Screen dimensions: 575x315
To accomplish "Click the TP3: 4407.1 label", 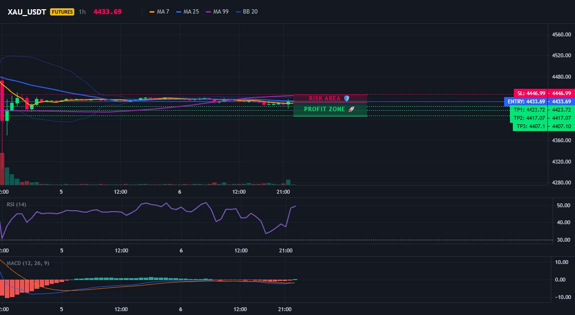I will point(530,126).
